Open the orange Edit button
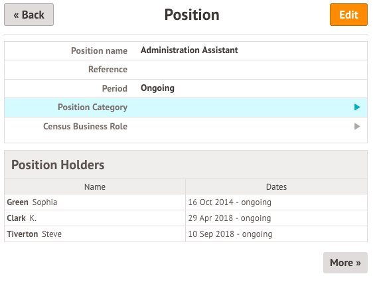The width and height of the screenshot is (373, 282). tap(348, 15)
